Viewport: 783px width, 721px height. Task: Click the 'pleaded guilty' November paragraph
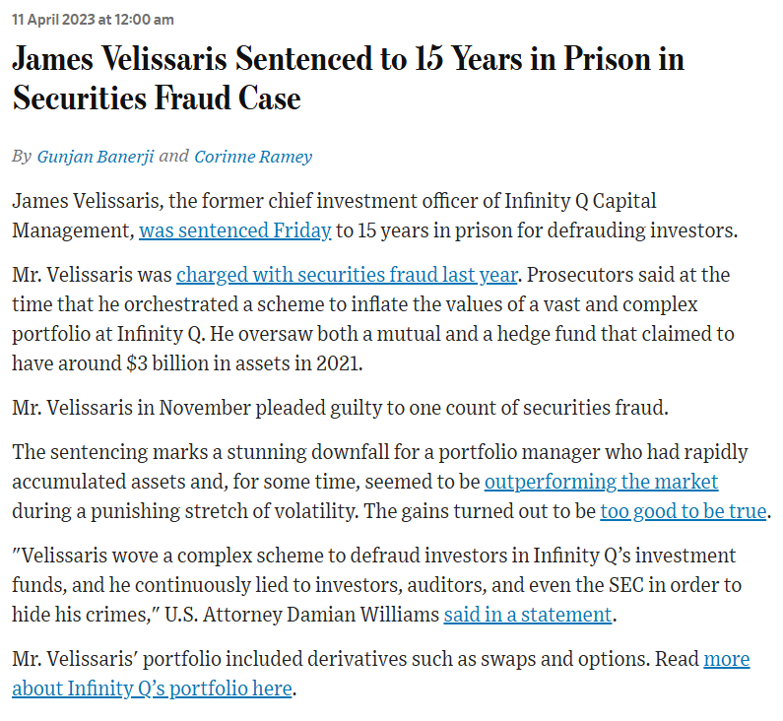coord(340,408)
